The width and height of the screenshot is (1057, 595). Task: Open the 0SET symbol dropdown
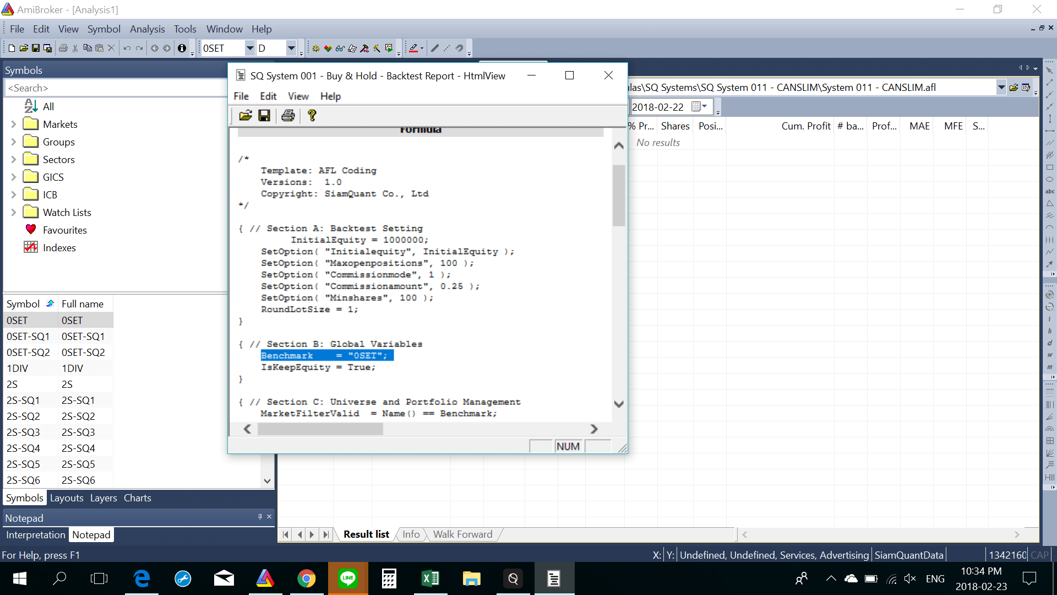pos(249,48)
